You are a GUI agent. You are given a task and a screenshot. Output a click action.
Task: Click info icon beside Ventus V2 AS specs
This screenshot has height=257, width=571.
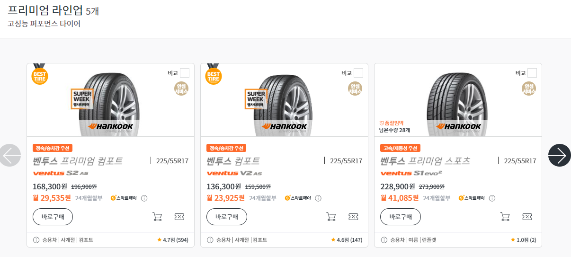[x=210, y=240]
